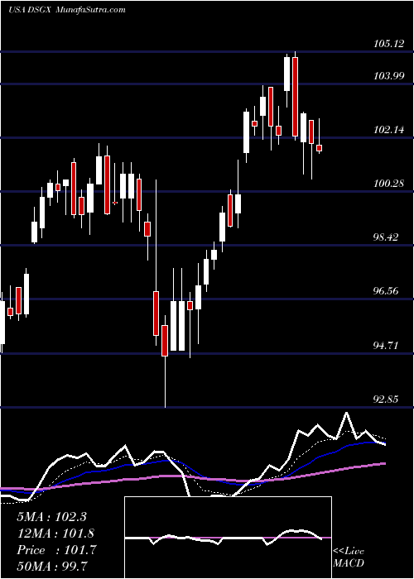Click the tall red candle peaking at 105.12
The width and height of the screenshot is (414, 579).
coord(295,97)
